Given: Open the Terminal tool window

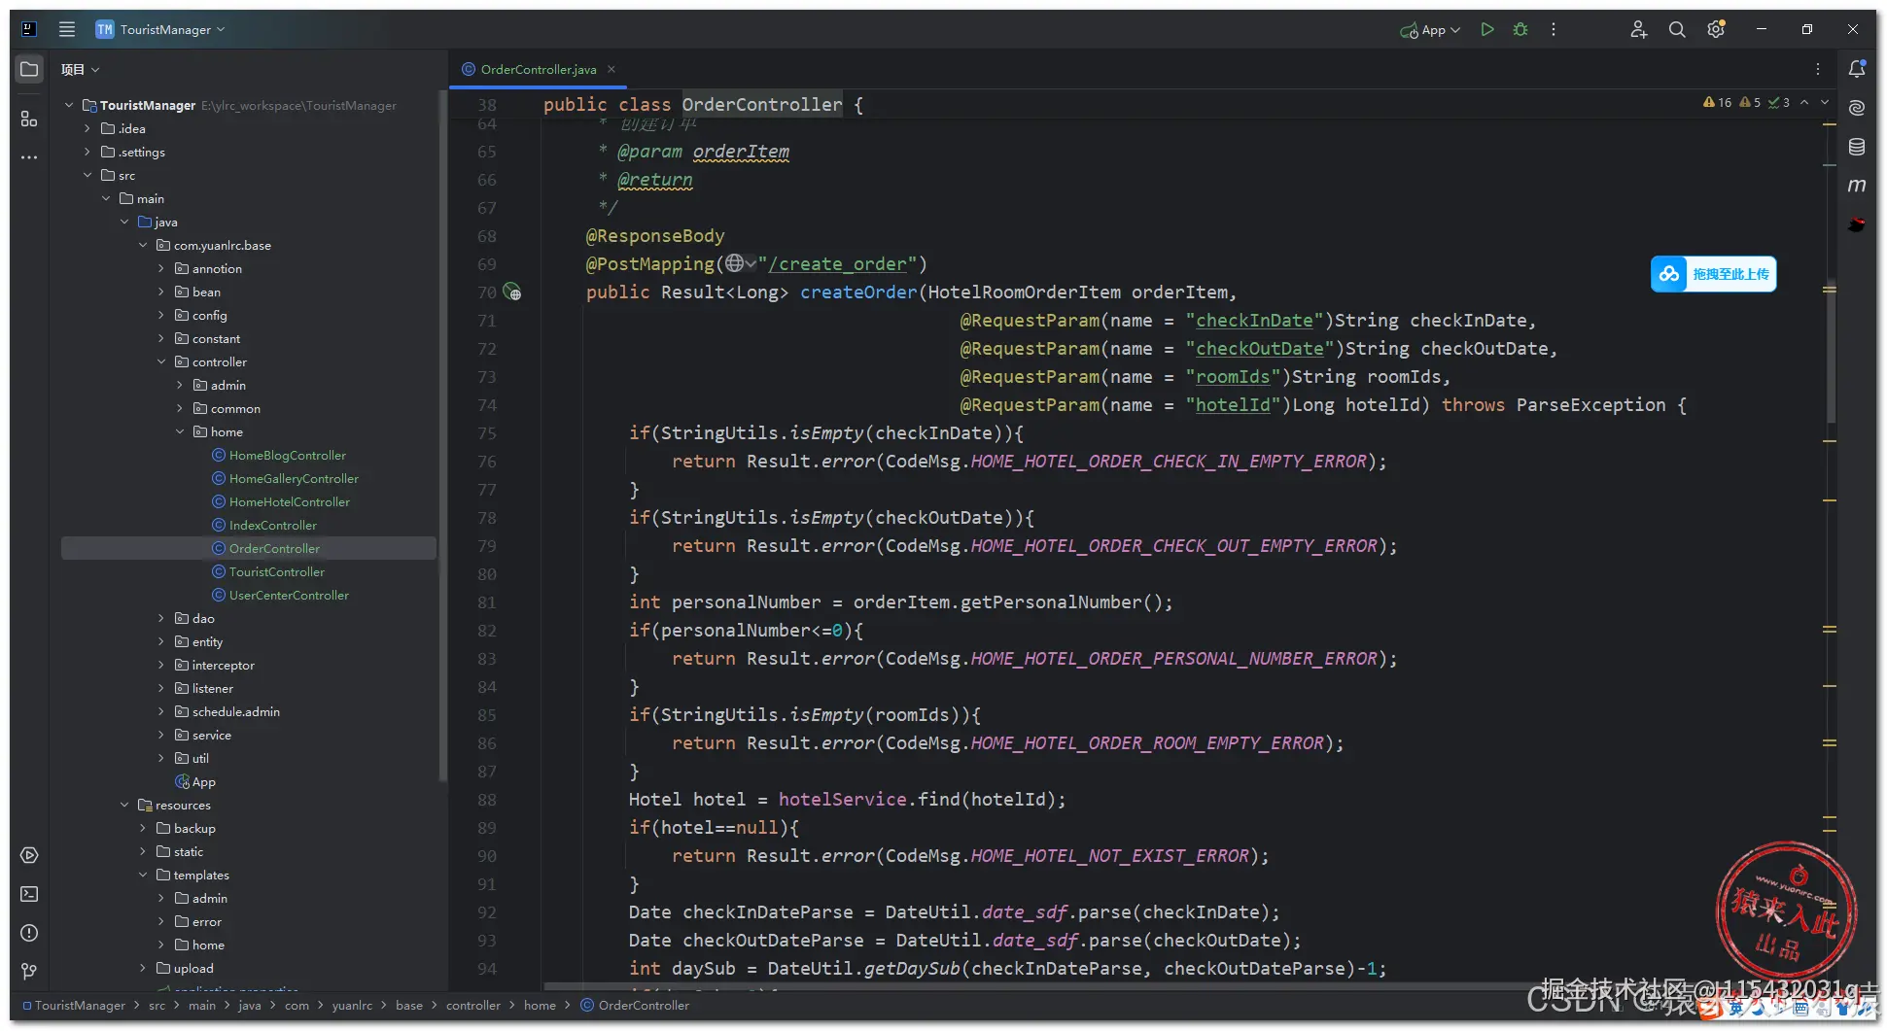Looking at the screenshot, I should 29,894.
